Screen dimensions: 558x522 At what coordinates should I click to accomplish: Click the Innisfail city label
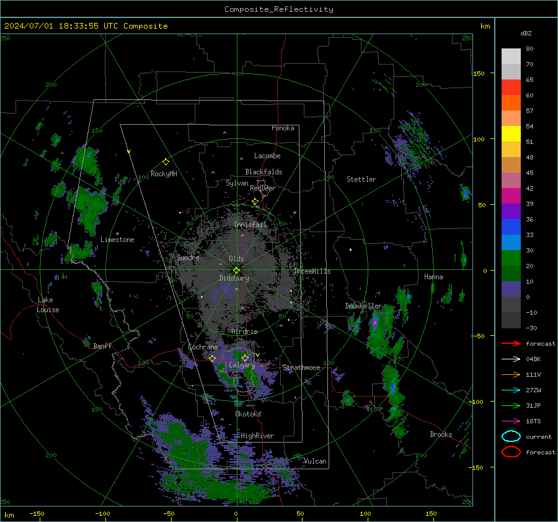(x=250, y=225)
